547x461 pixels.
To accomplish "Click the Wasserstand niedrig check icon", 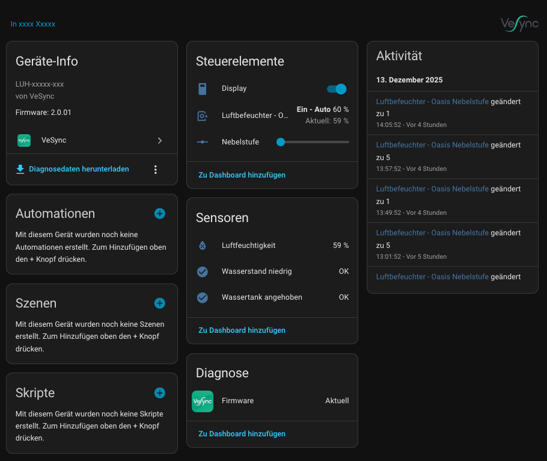I will point(203,272).
